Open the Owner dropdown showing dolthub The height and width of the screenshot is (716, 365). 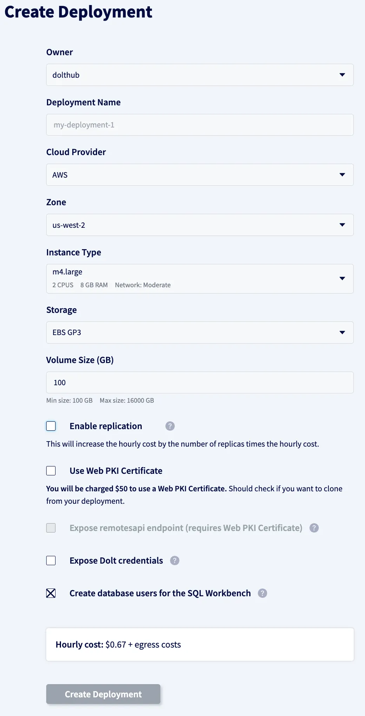[x=200, y=75]
